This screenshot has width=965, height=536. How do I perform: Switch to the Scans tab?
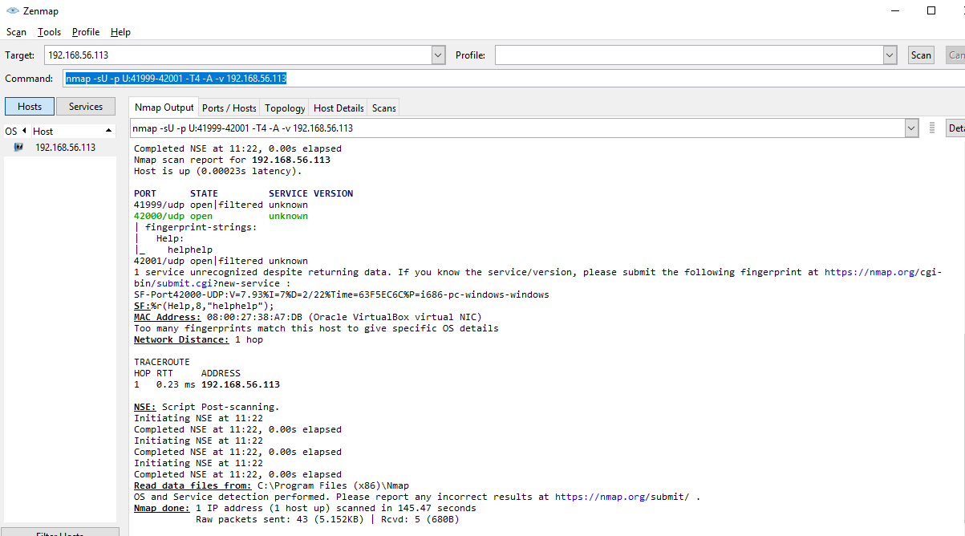(383, 108)
